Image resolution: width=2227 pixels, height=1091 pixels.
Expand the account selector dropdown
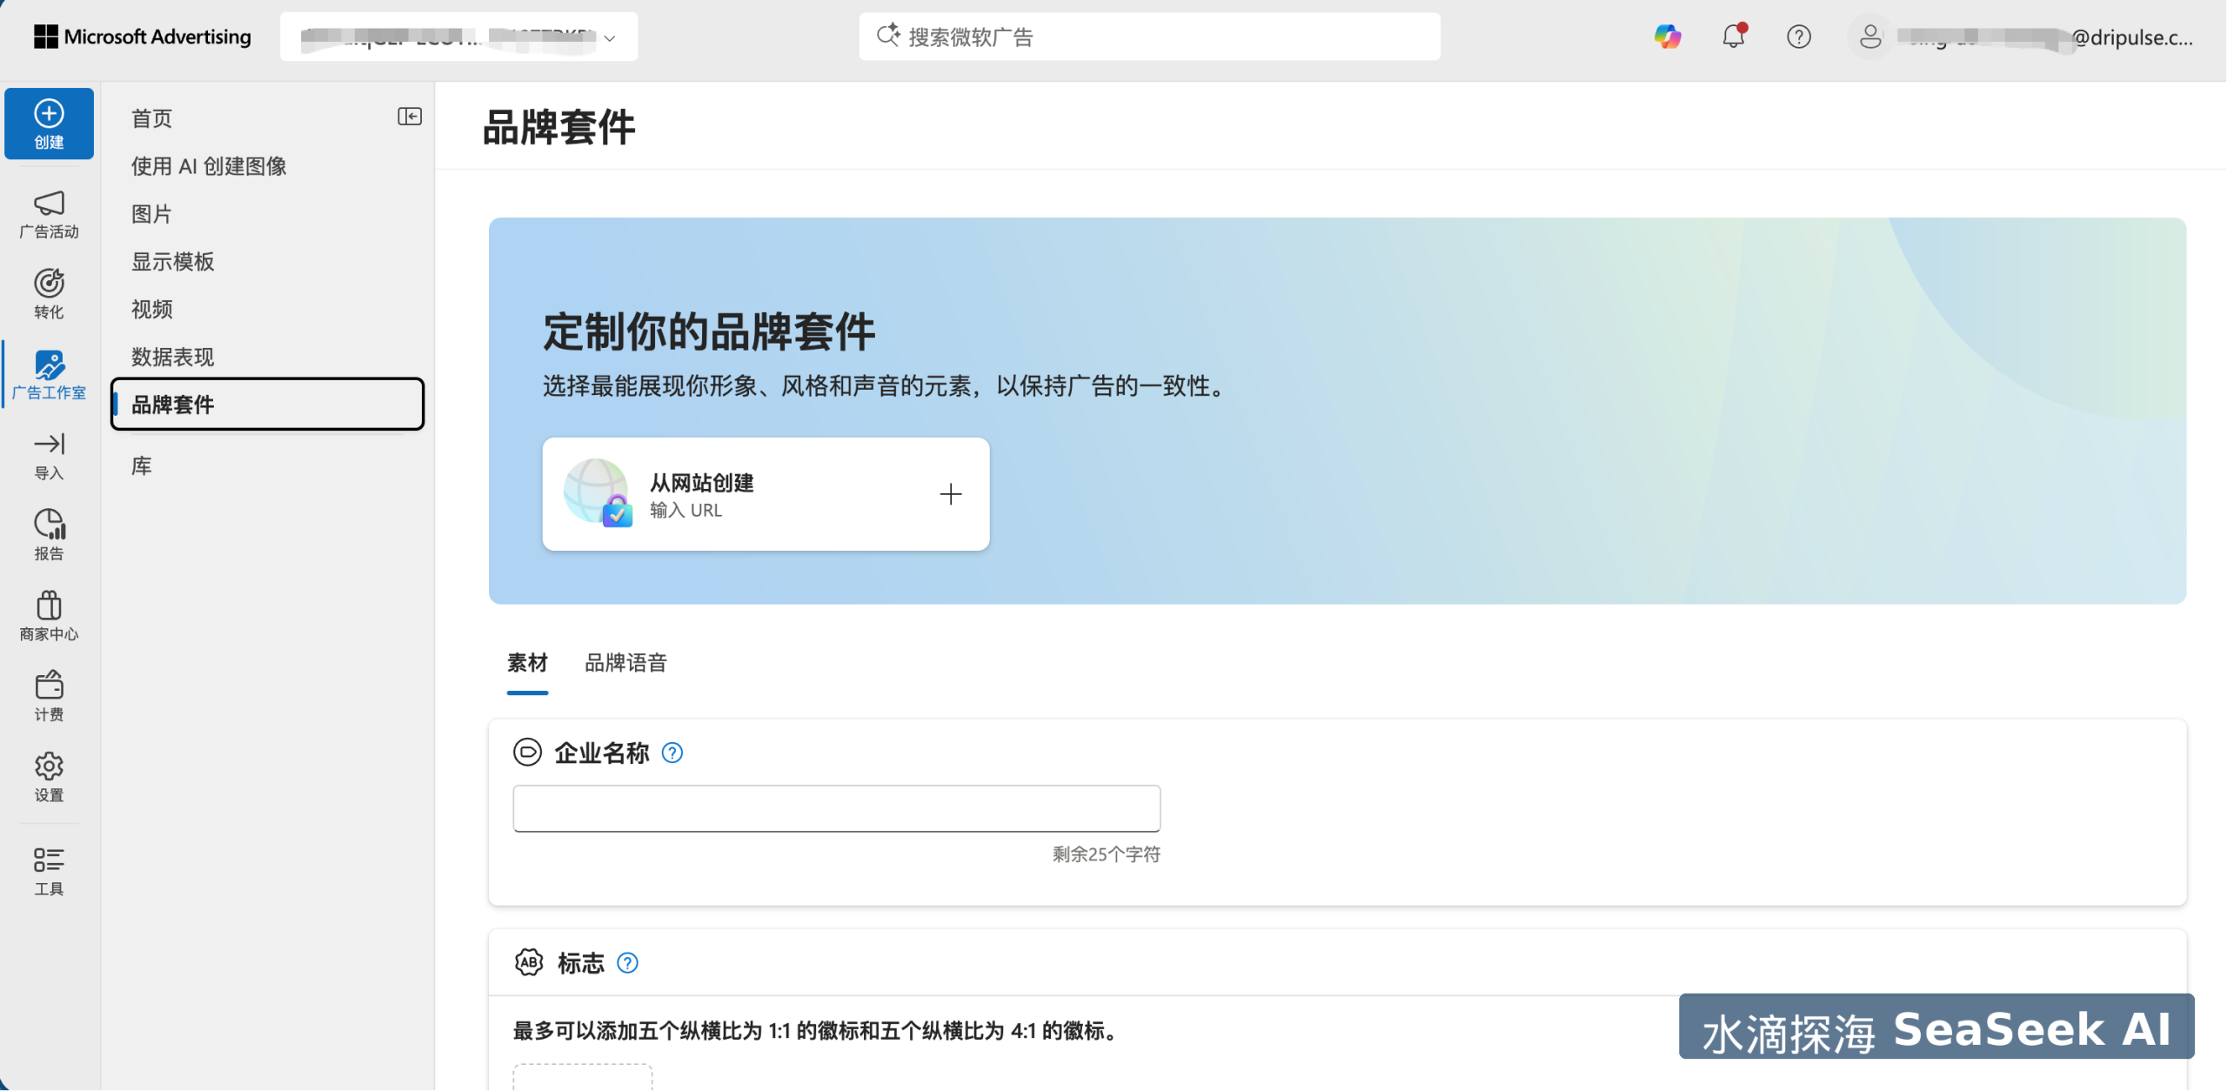pos(610,37)
